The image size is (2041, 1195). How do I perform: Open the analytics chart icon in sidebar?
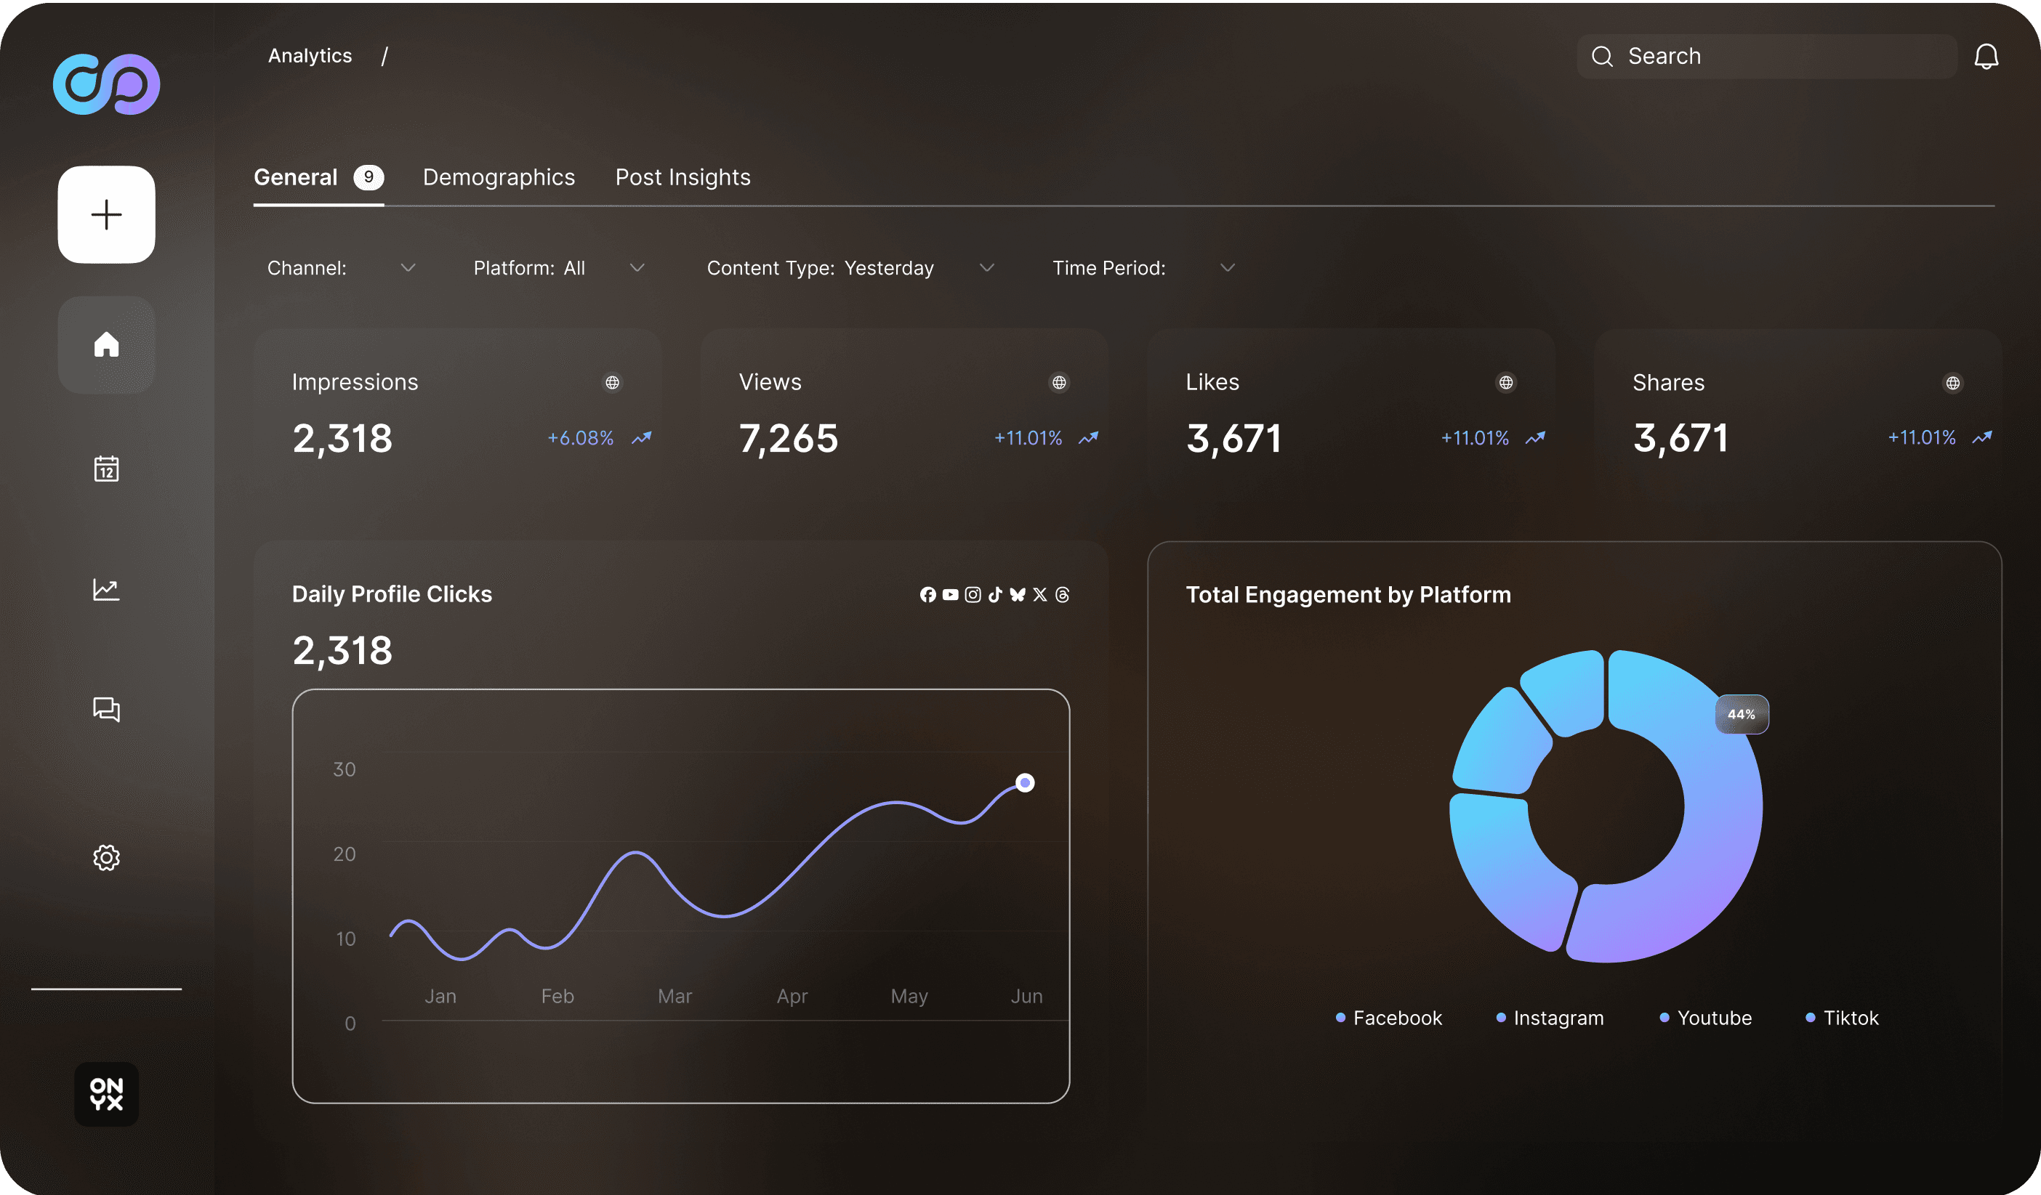coord(106,589)
